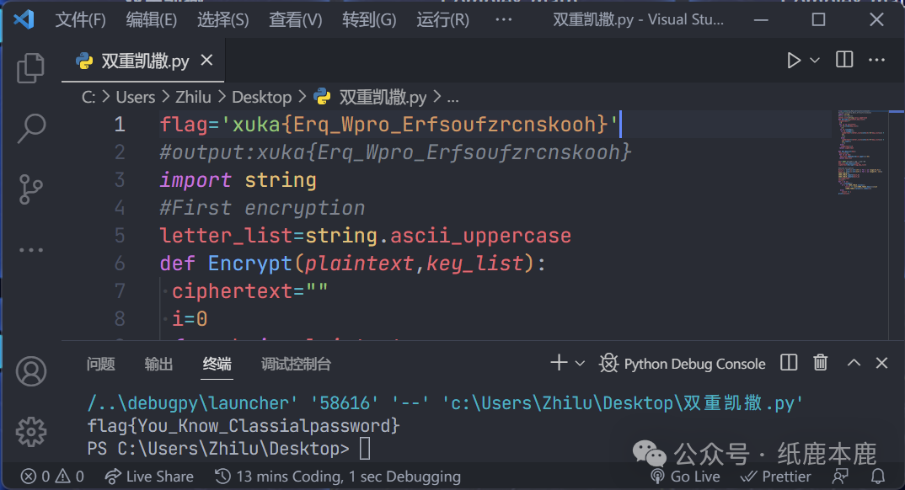Viewport: 905px width, 490px height.
Task: Expand the run button dropdown arrow
Action: 815,60
